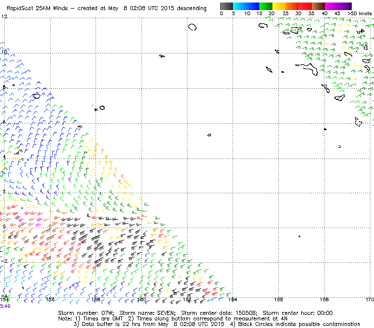Image resolution: width=374 pixels, height=328 pixels.
Task: Click the latitude 2 axis label
Action: [4, 192]
